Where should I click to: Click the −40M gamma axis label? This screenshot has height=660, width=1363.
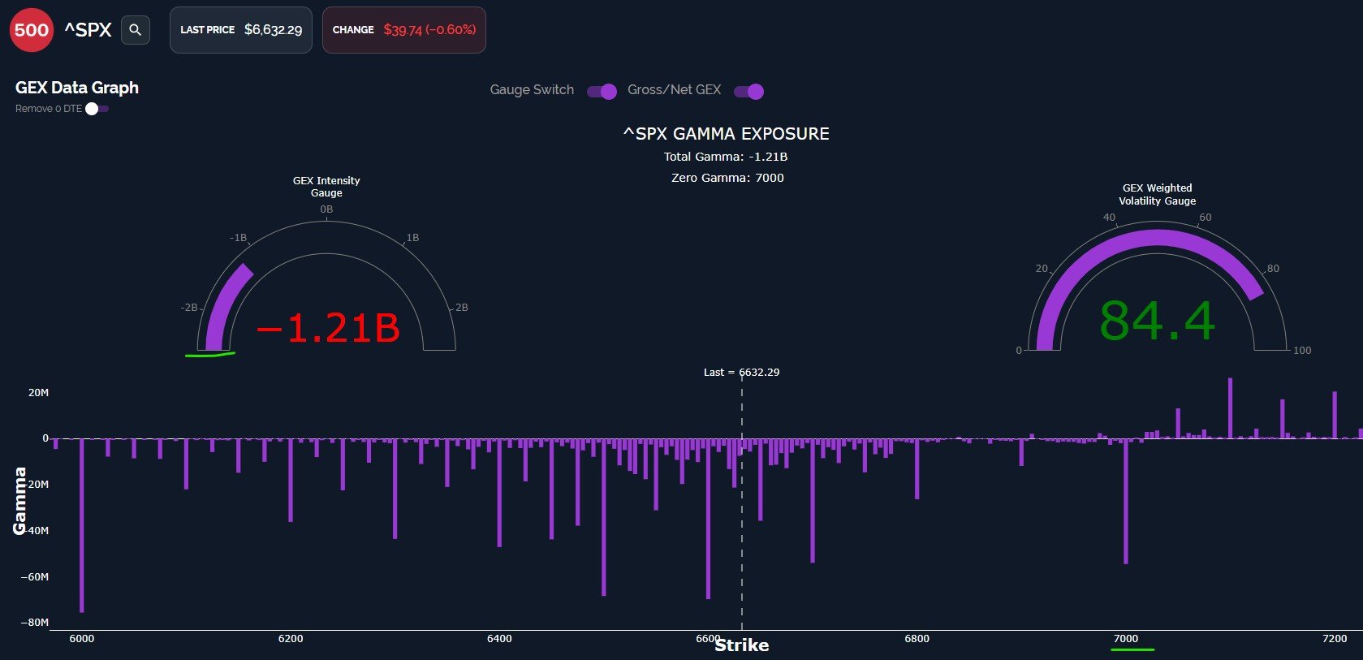pyautogui.click(x=34, y=531)
